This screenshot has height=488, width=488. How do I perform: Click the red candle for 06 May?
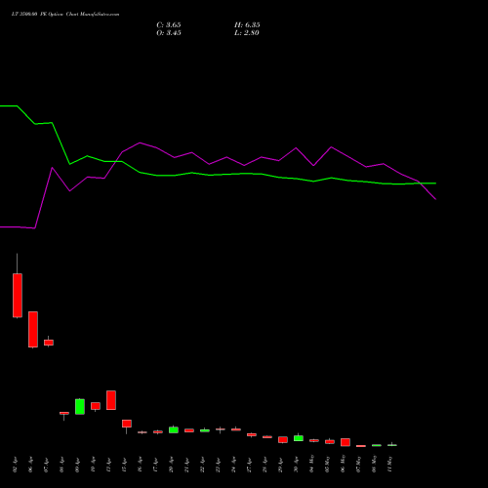pyautogui.click(x=346, y=442)
